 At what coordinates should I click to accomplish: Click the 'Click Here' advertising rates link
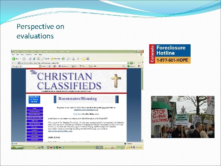[x=78, y=114]
